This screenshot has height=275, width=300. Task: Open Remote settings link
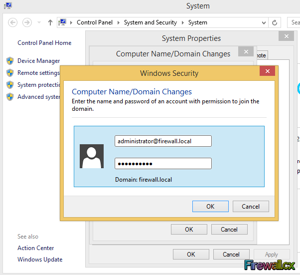[39, 73]
